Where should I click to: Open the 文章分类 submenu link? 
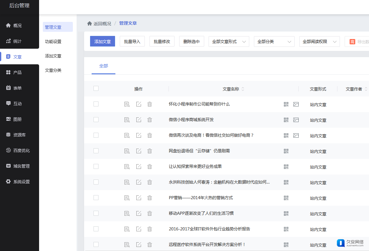[53, 70]
